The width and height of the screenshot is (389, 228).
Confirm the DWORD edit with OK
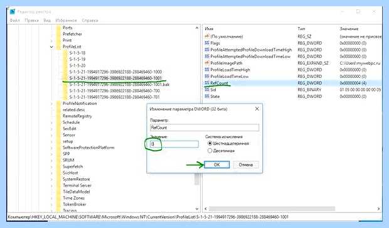point(217,165)
